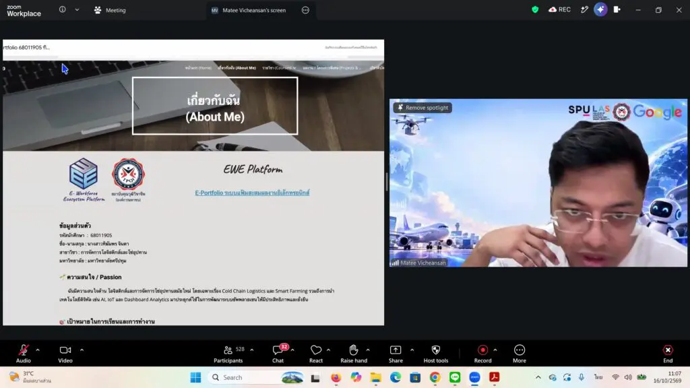End the meeting

[x=668, y=354]
